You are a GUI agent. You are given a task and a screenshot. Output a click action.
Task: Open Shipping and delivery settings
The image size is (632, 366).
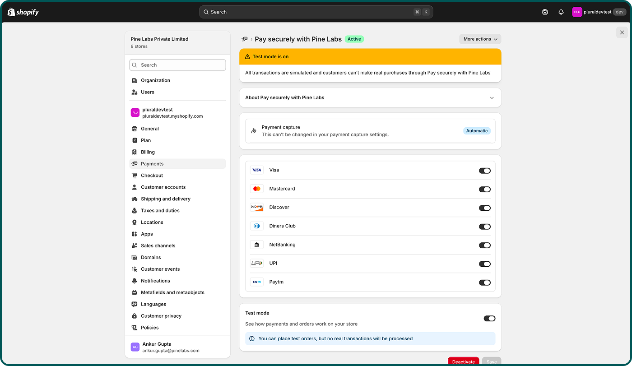click(x=177, y=199)
